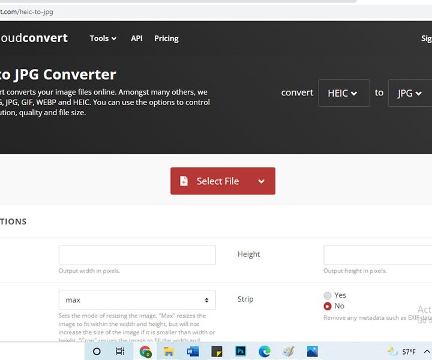This screenshot has width=432, height=360.
Task: Focus the output height input field
Action: click(x=378, y=255)
